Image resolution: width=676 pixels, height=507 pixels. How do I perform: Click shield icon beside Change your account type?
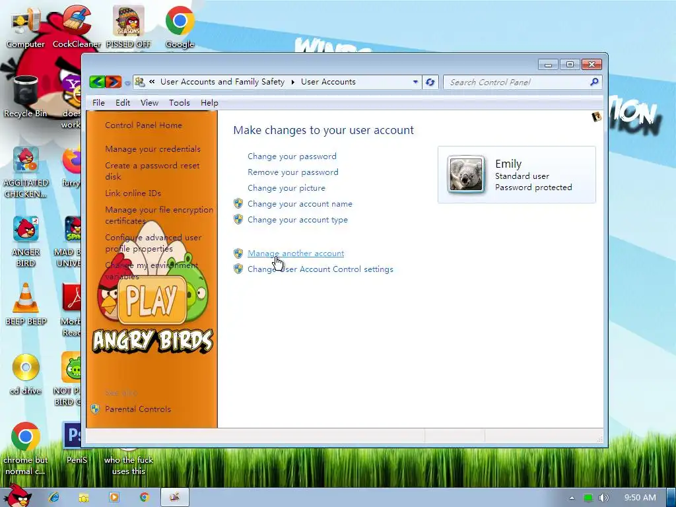[x=238, y=219]
